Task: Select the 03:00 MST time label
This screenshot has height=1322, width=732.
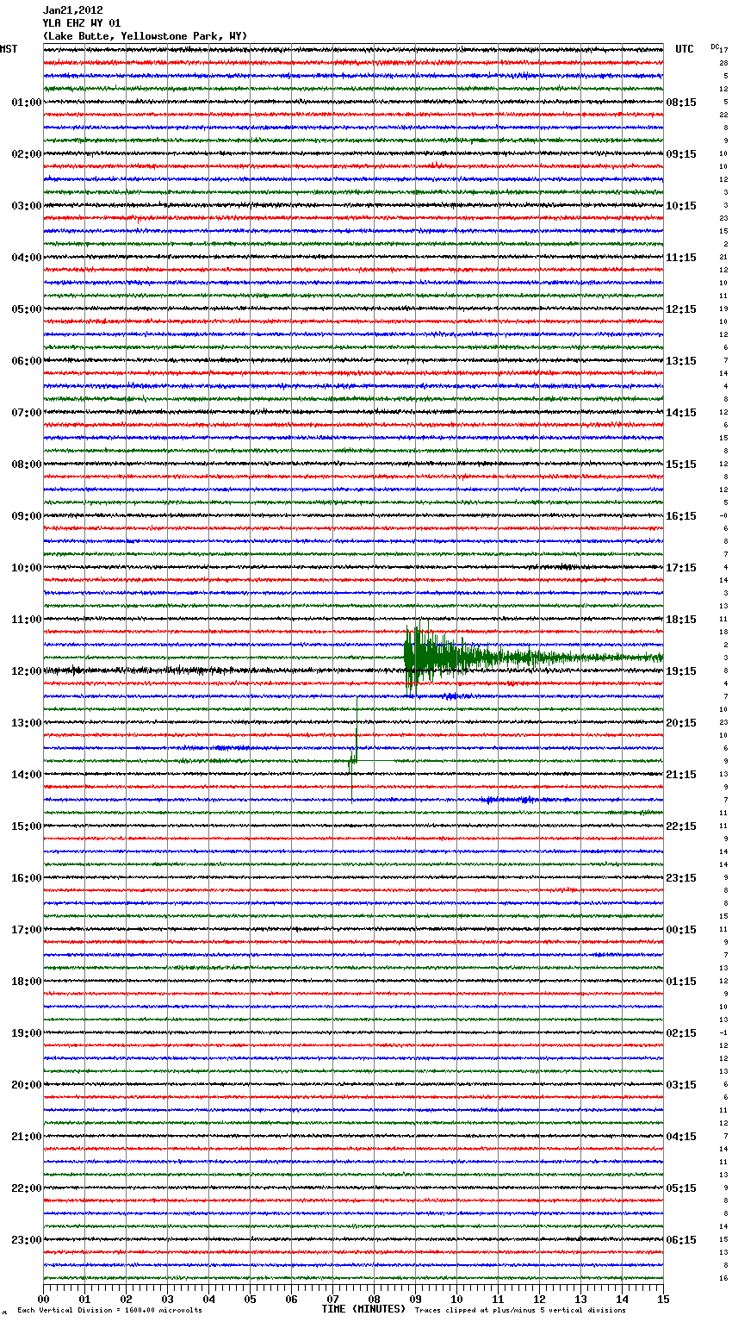Action: [27, 206]
